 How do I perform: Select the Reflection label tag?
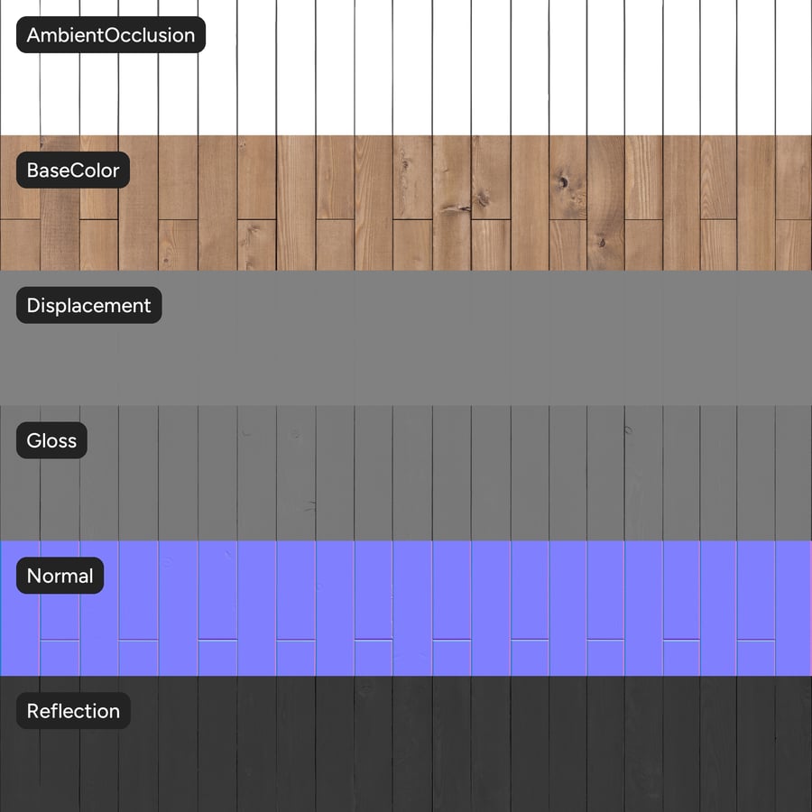point(74,711)
